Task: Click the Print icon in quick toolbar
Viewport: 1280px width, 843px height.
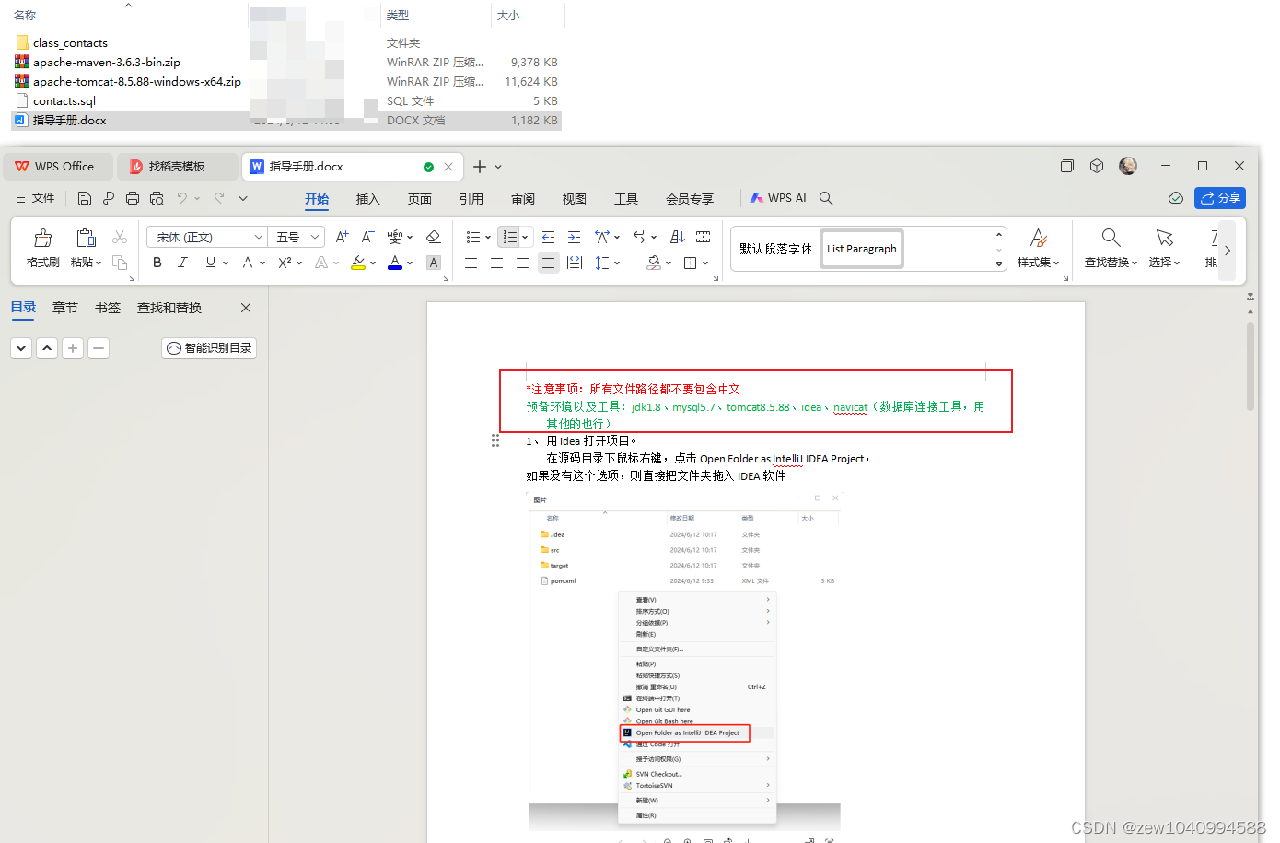Action: click(133, 198)
